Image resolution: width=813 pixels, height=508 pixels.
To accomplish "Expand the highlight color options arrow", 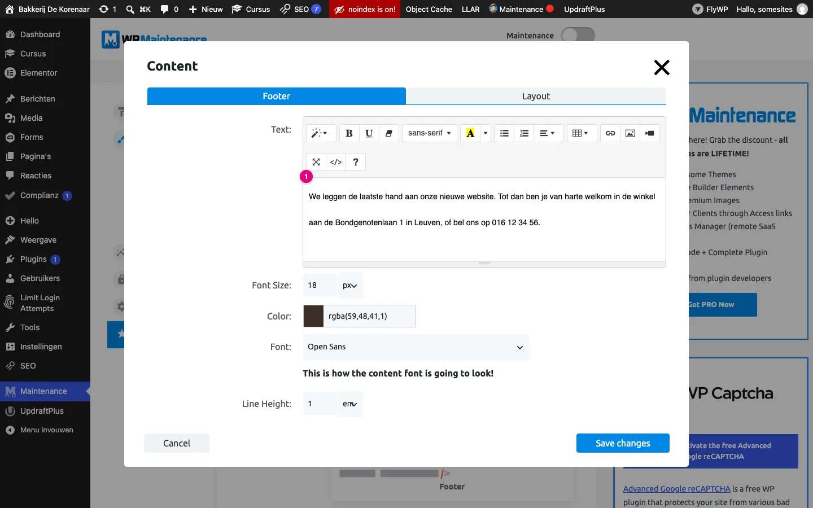I will coord(486,133).
